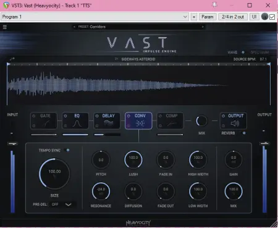Tick the plugin bypass checkbox
Screen dimensions: 278x228
[272, 17]
